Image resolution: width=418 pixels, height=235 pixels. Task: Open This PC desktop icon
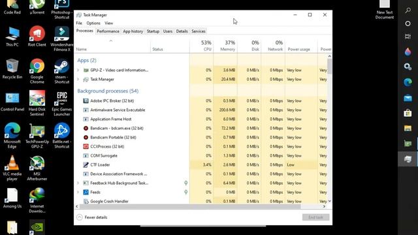tap(12, 37)
